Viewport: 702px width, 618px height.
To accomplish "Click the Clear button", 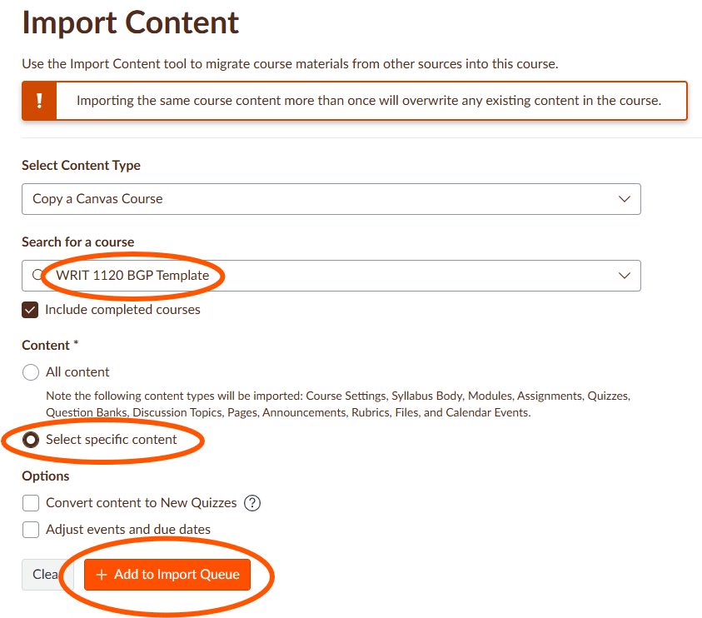I will [46, 574].
